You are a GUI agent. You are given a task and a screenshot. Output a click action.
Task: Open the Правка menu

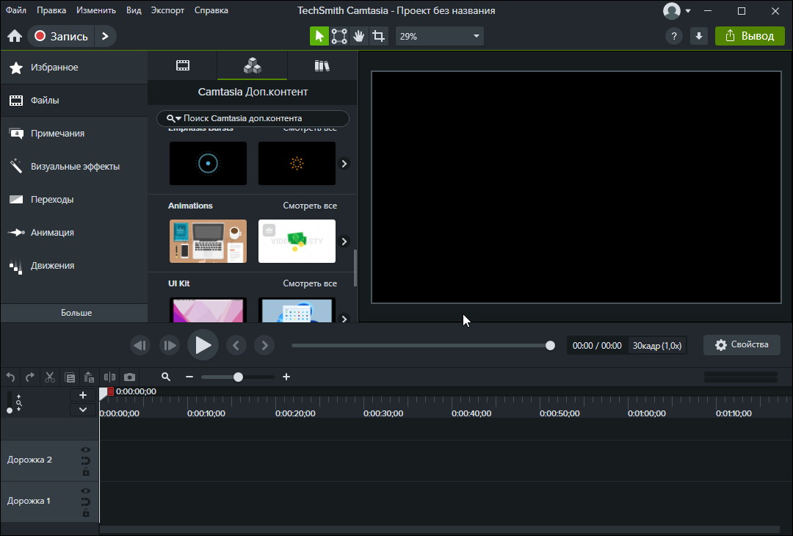51,10
